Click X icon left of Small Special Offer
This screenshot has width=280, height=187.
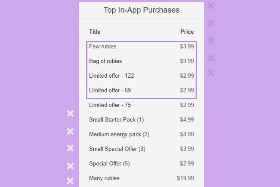[70, 148]
